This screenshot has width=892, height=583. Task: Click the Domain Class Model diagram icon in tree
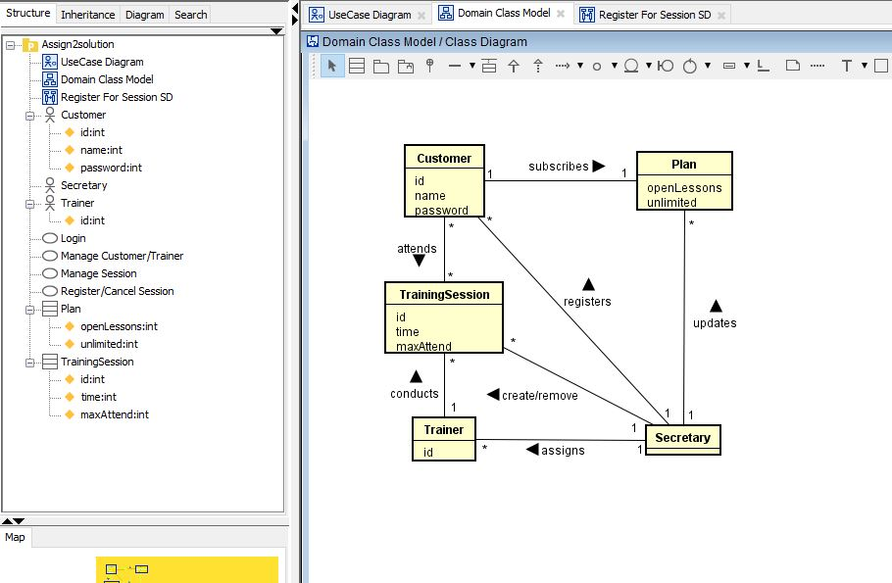pos(48,79)
